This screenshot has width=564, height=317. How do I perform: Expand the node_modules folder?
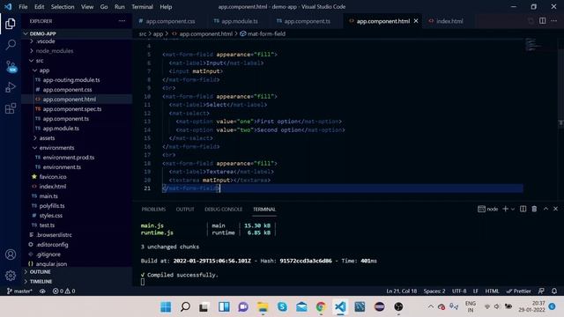(77, 51)
